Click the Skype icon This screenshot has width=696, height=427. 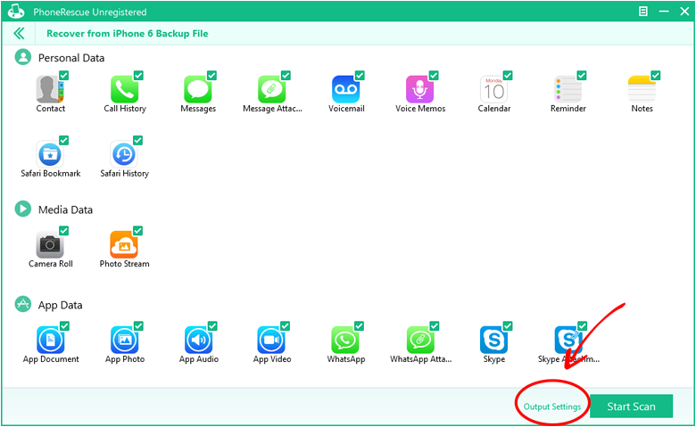point(493,340)
